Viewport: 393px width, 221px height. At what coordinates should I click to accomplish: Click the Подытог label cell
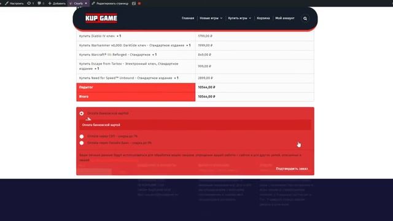point(136,87)
